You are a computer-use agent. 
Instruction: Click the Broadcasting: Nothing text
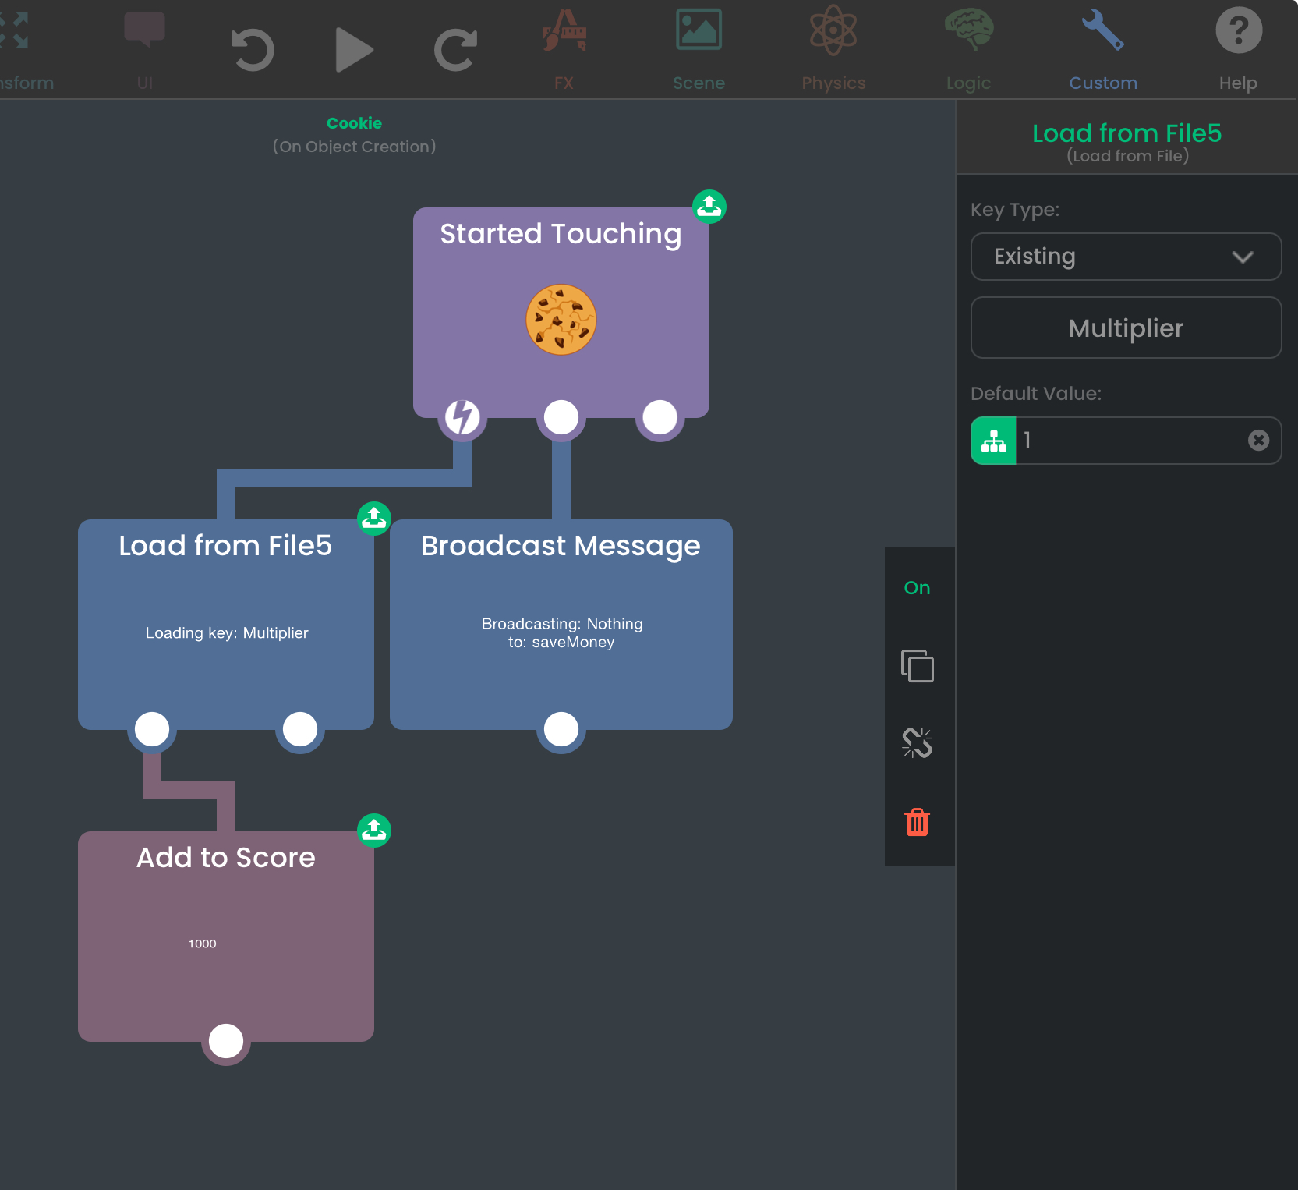click(562, 624)
